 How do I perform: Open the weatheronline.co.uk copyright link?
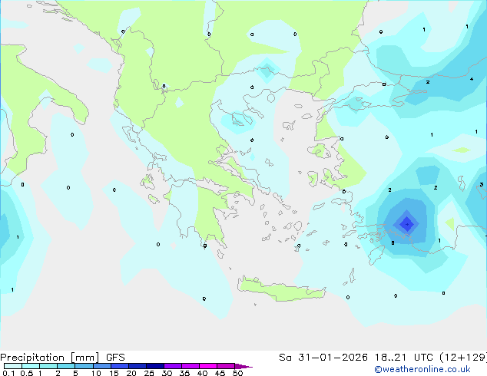[422, 369]
